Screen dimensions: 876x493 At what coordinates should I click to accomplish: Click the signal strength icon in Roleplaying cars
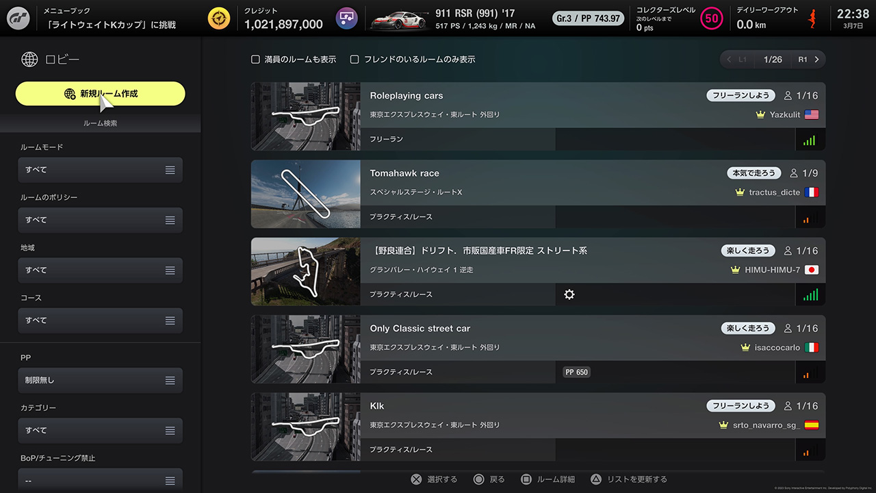pyautogui.click(x=810, y=140)
